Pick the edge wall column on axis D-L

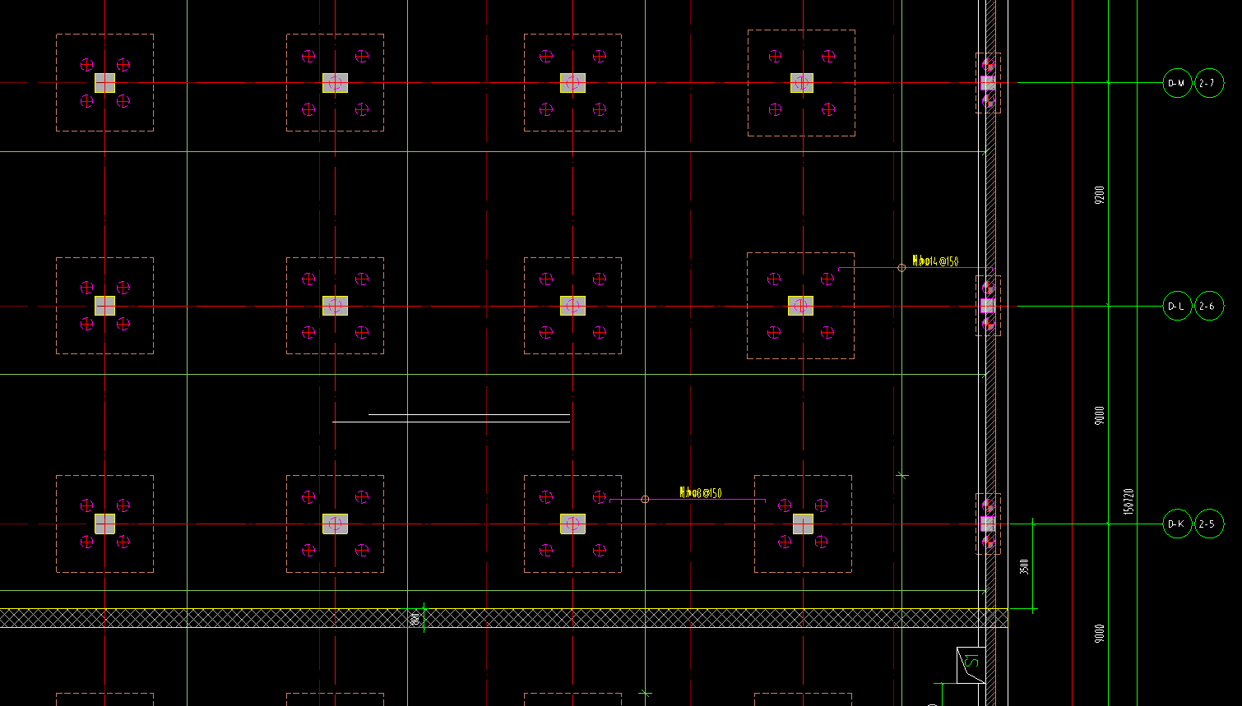[x=988, y=306]
